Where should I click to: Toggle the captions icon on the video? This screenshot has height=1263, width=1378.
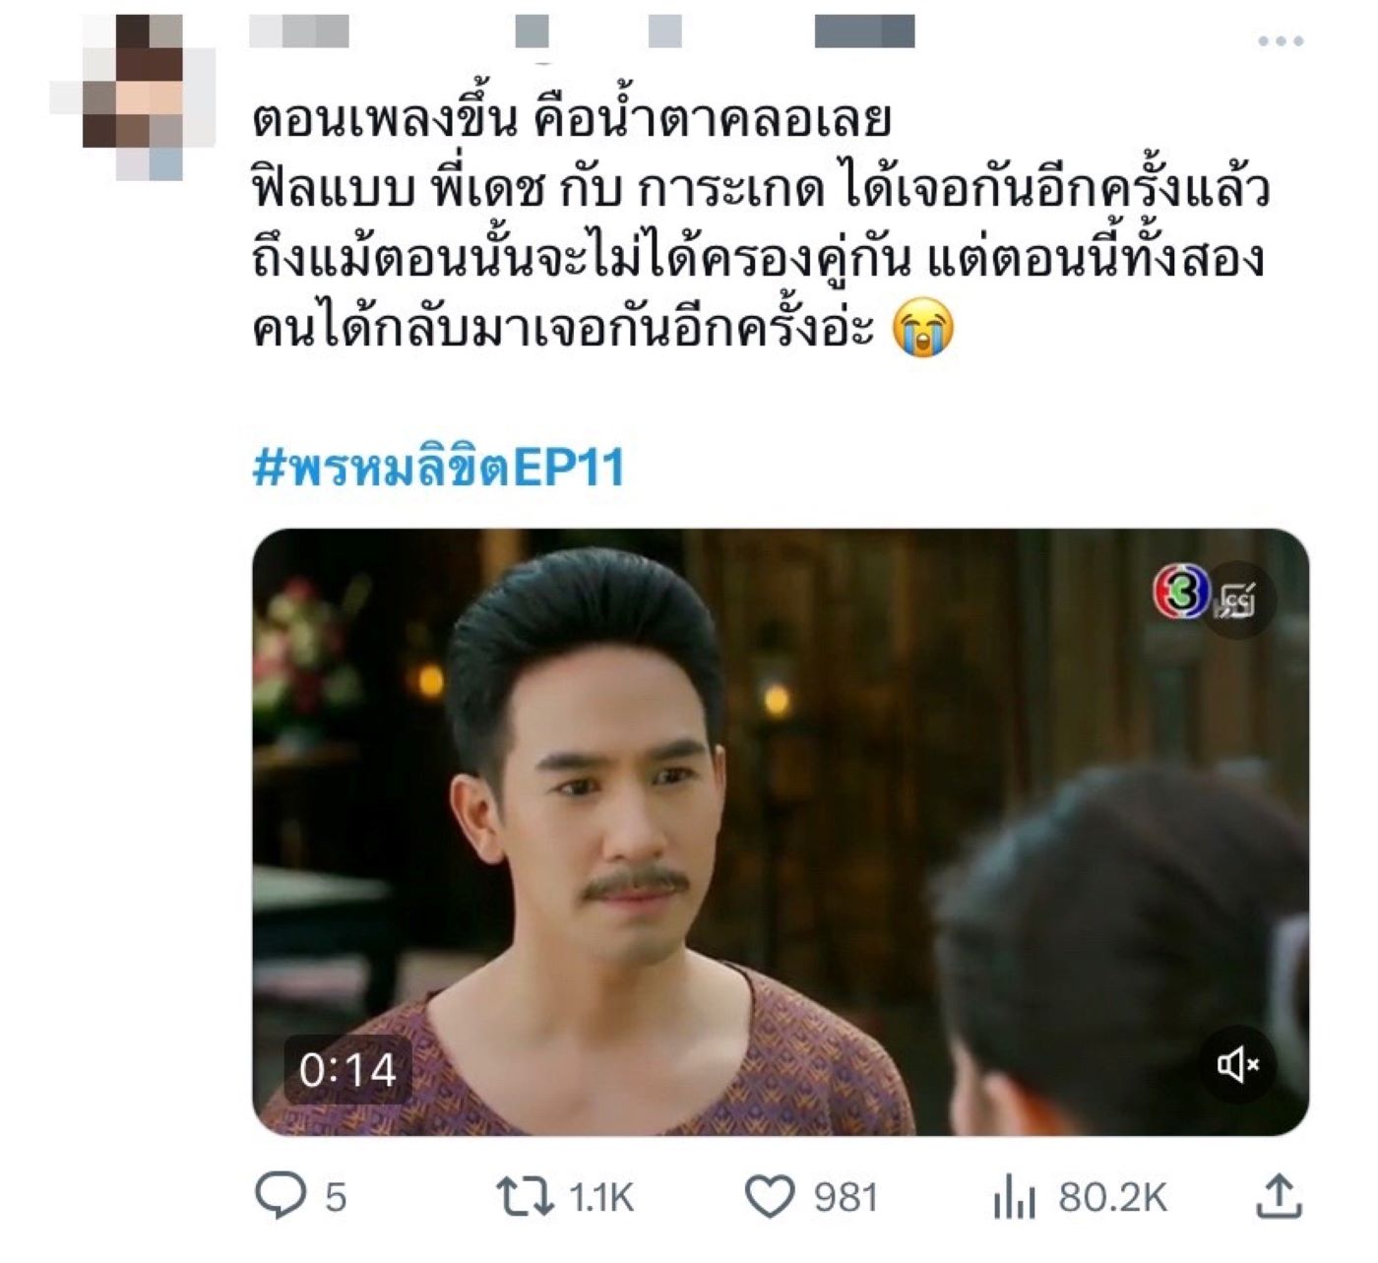[1239, 600]
